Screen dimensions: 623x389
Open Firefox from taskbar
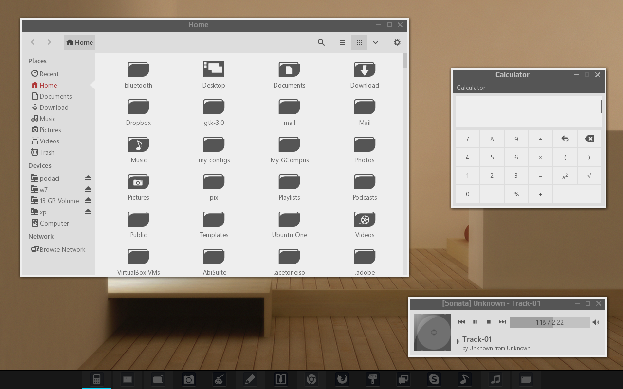coord(342,379)
